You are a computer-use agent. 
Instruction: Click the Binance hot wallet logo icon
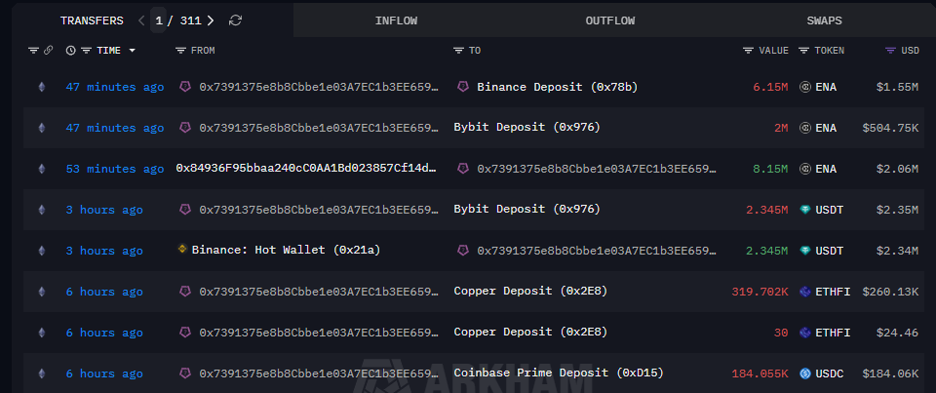click(x=182, y=251)
